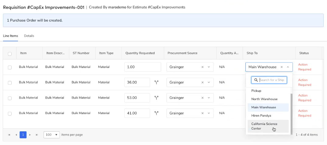Clear the Main Warehouse ship-to selection
The height and width of the screenshot is (145, 327).
tap(282, 67)
